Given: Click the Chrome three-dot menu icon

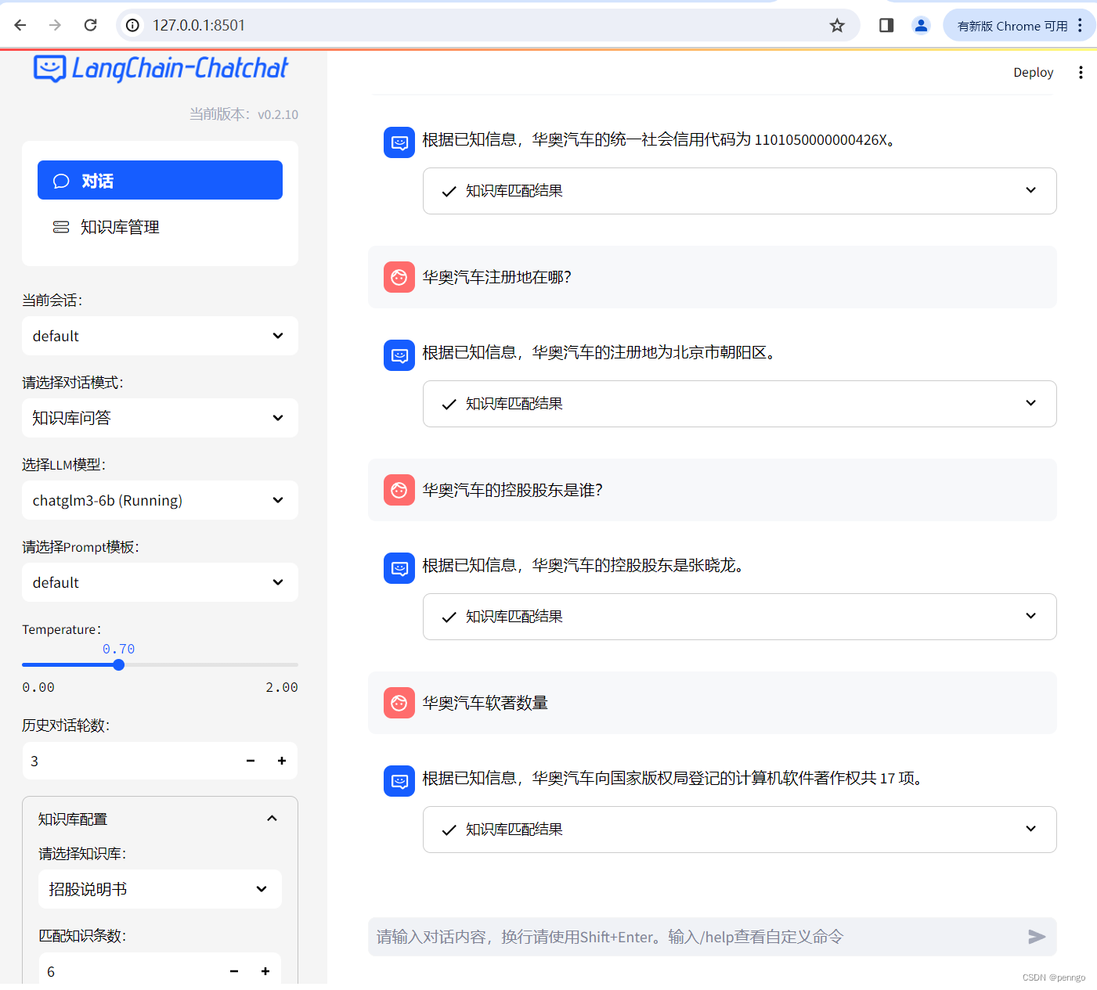Looking at the screenshot, I should (x=1080, y=25).
